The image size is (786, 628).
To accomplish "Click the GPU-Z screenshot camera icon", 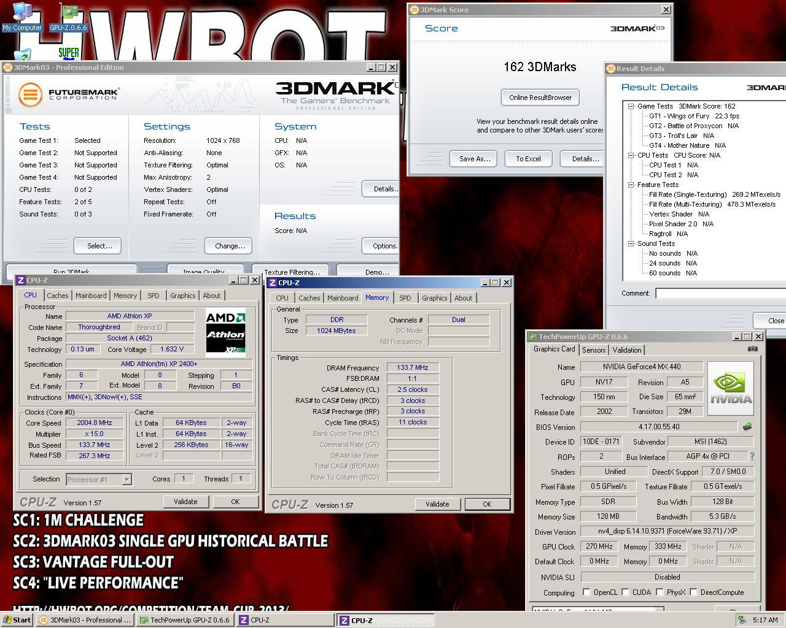I will pos(752,349).
